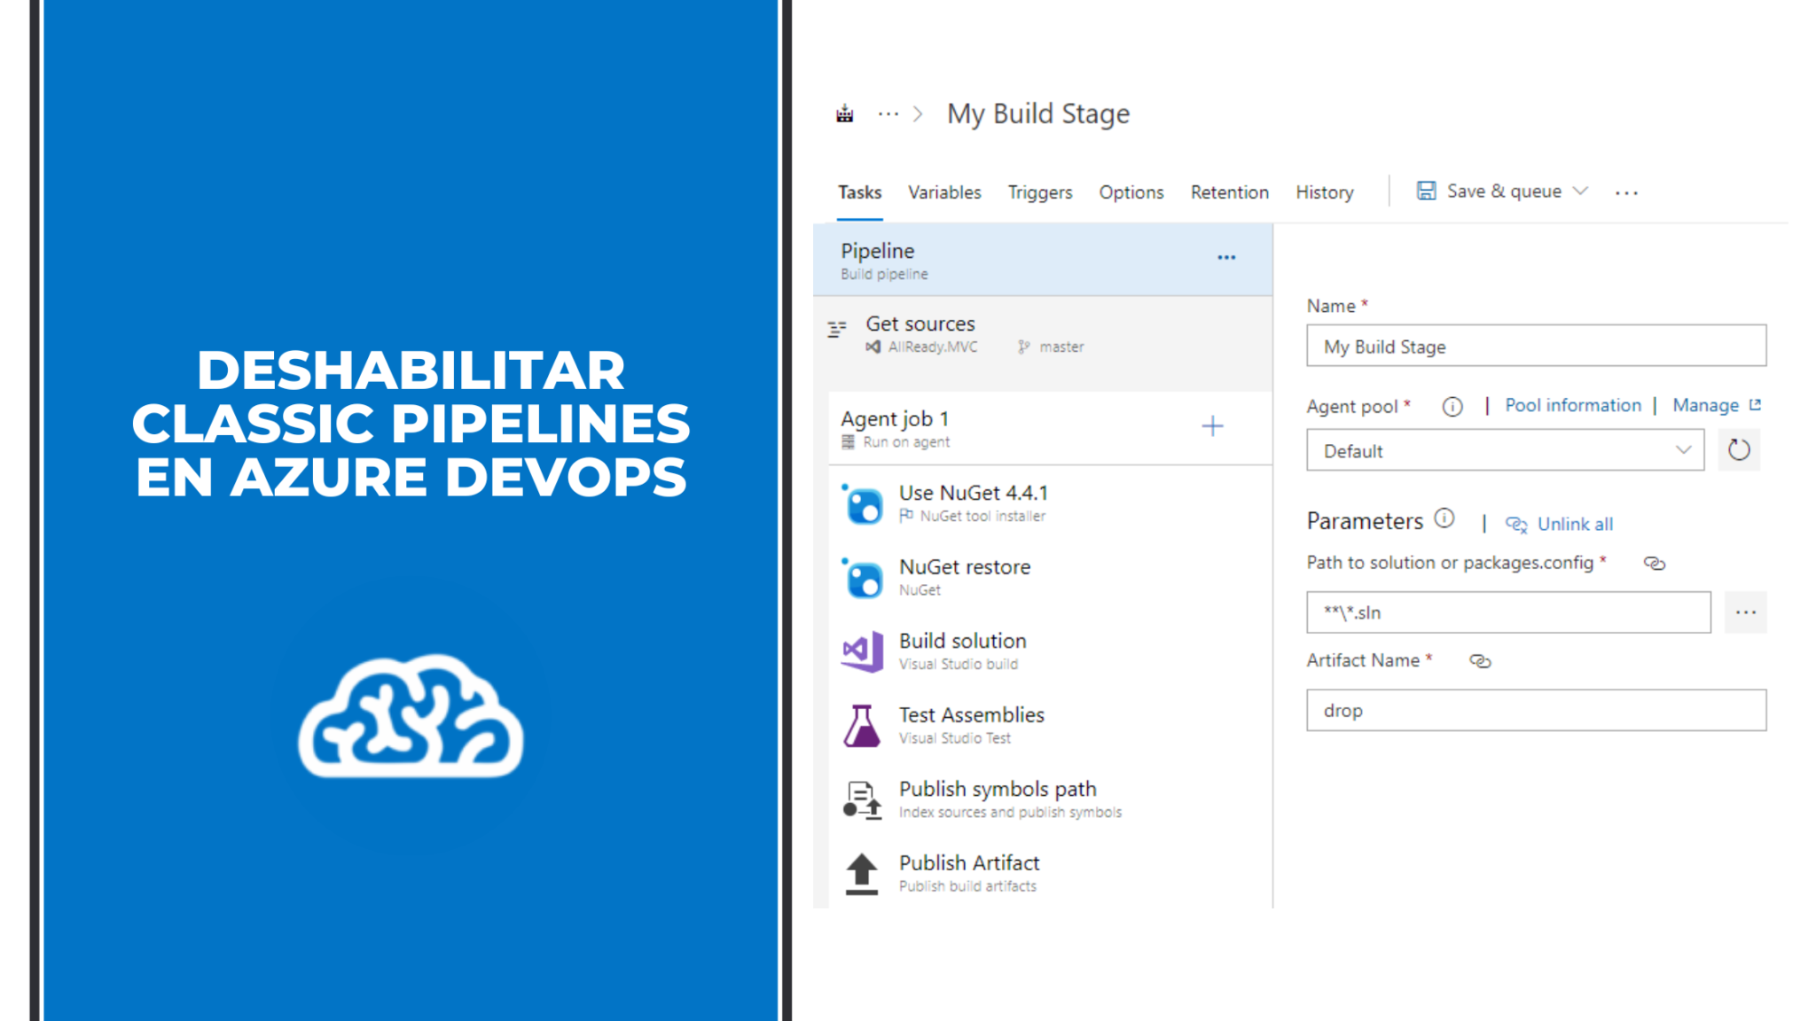Open the Publish symbols path task
The width and height of the screenshot is (1816, 1021).
point(1051,799)
